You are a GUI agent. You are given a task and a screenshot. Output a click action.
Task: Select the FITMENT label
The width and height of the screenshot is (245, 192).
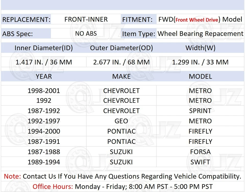point(138,19)
